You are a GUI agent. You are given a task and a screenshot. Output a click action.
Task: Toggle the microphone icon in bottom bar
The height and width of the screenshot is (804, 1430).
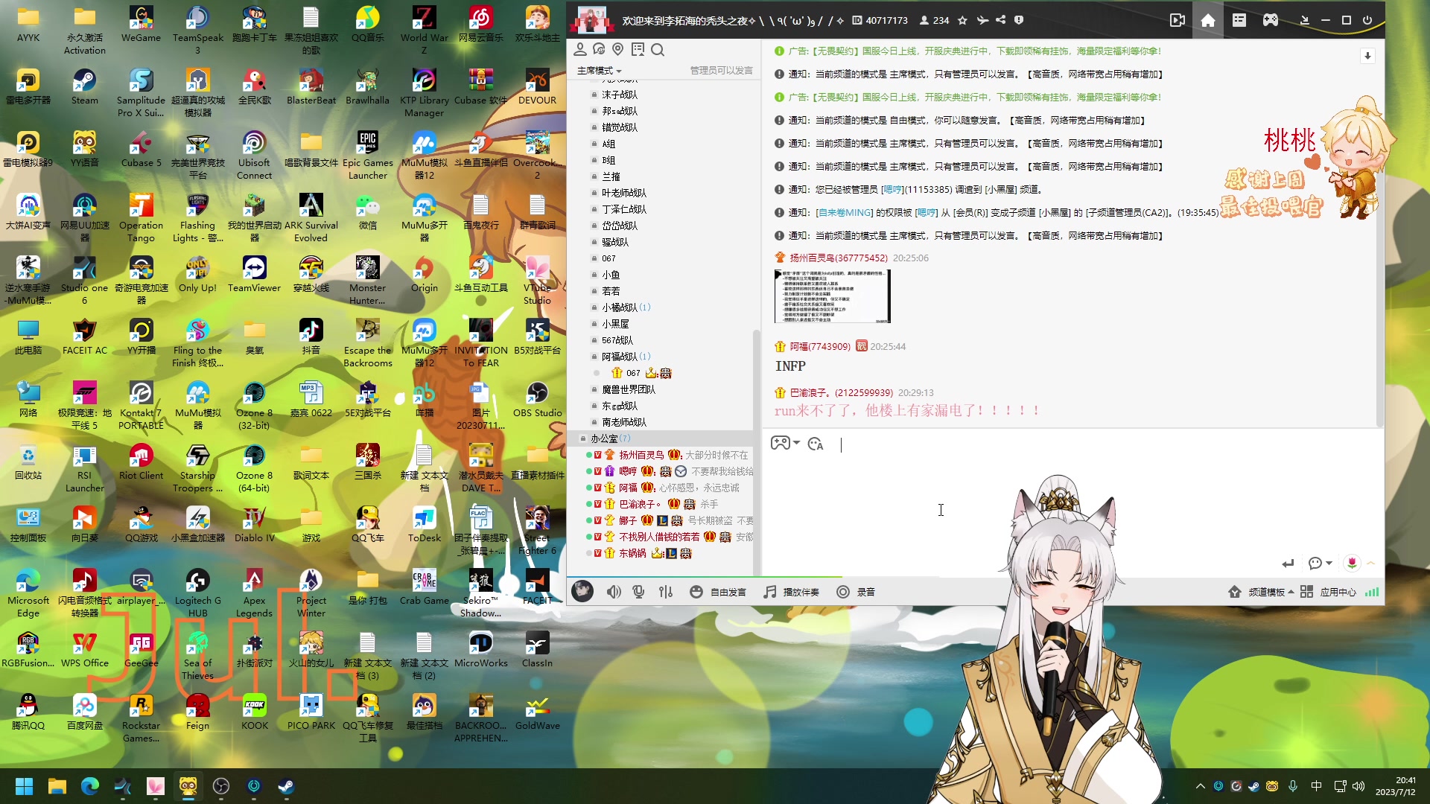(x=638, y=592)
